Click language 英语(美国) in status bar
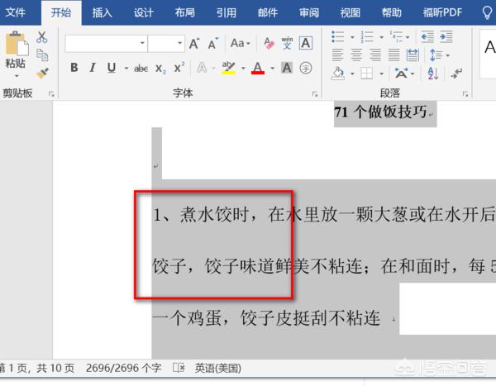Viewport: 496px width, 386px height. coord(218,368)
